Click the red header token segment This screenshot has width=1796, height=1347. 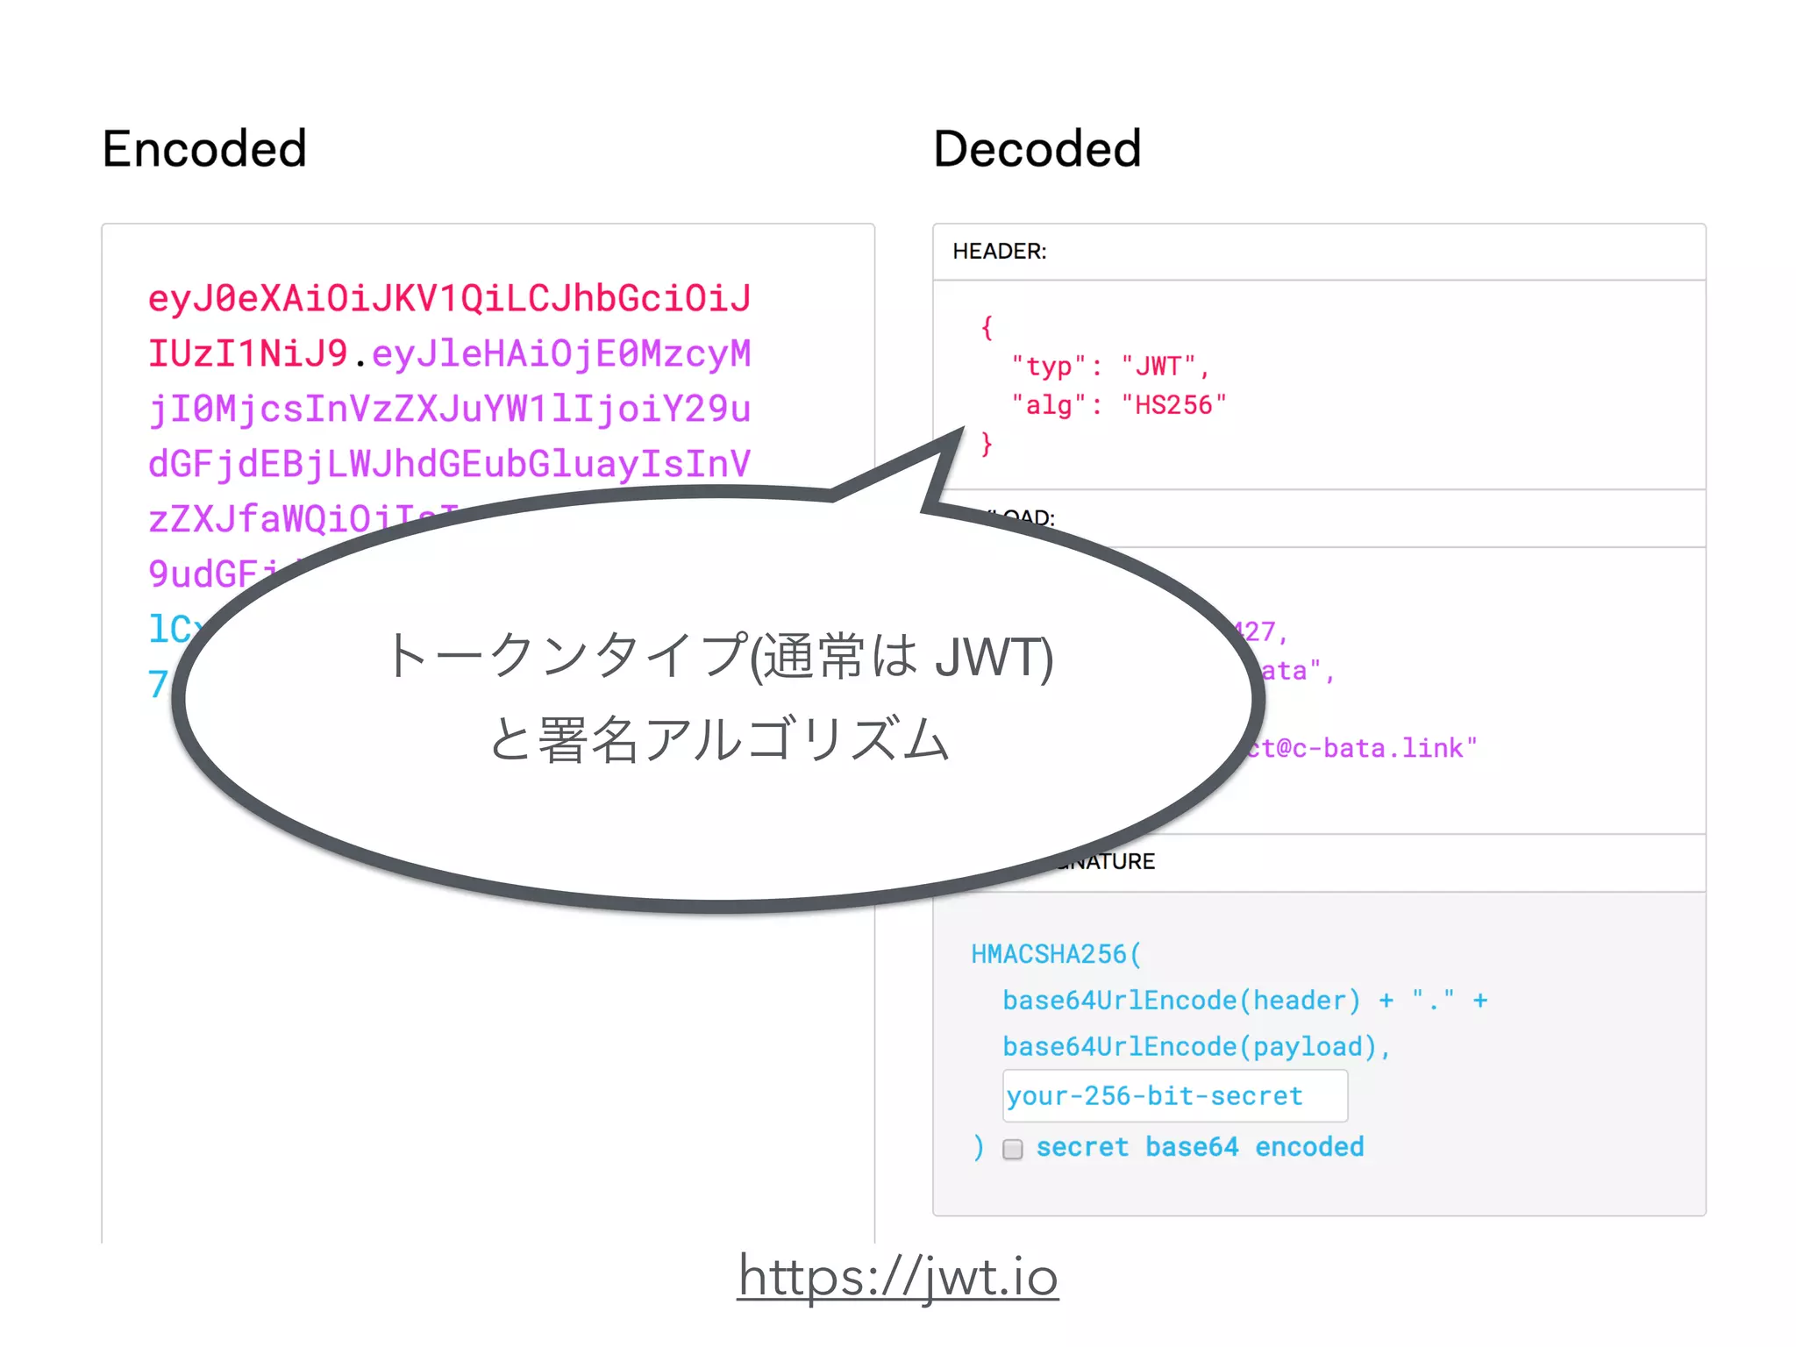(x=448, y=299)
